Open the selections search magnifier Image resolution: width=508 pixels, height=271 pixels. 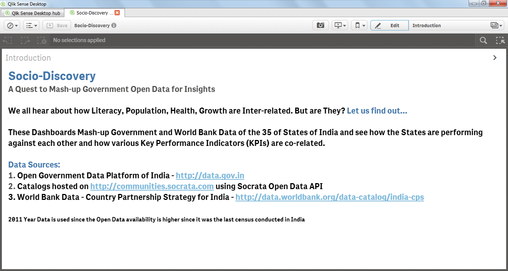click(x=483, y=40)
